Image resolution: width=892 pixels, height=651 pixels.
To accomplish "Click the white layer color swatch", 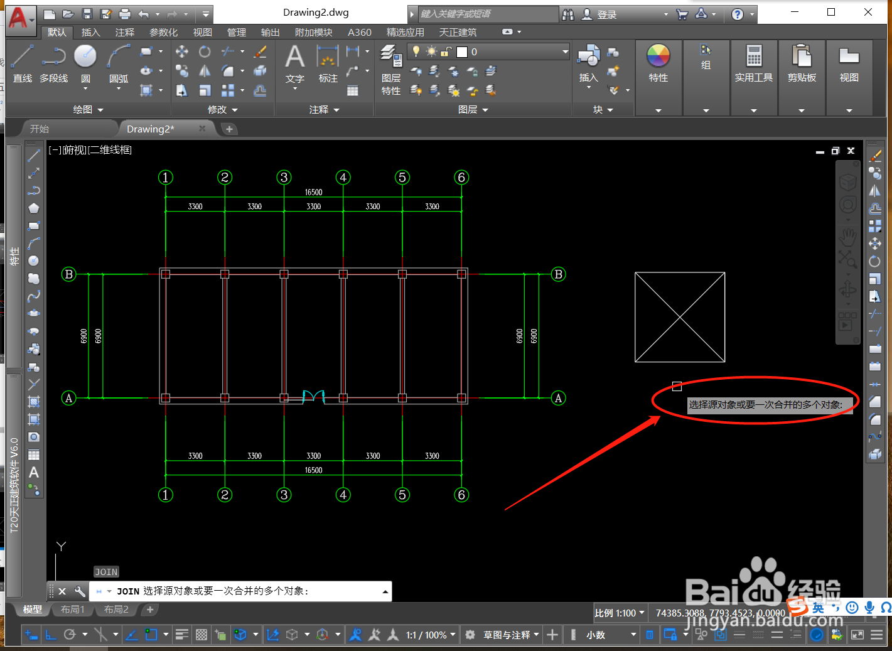I will tap(462, 51).
